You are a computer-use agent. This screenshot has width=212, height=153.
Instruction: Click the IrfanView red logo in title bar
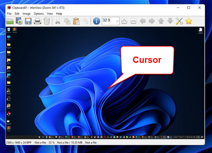[9, 8]
